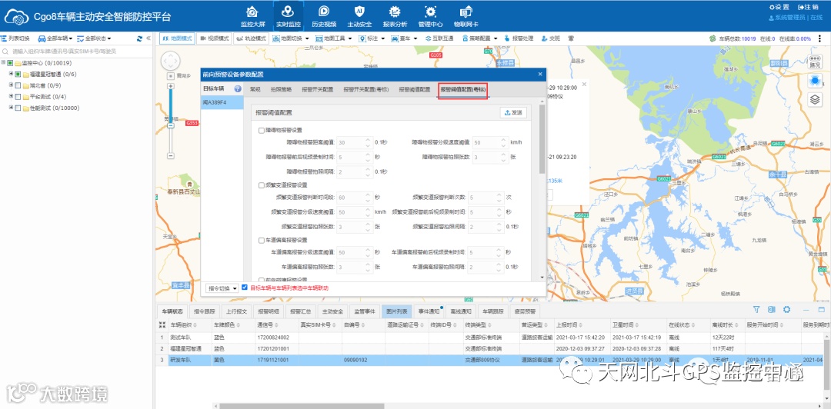Screen dimensions: 831x409
Task: Select the 测试车队 table row
Action: 494,337
